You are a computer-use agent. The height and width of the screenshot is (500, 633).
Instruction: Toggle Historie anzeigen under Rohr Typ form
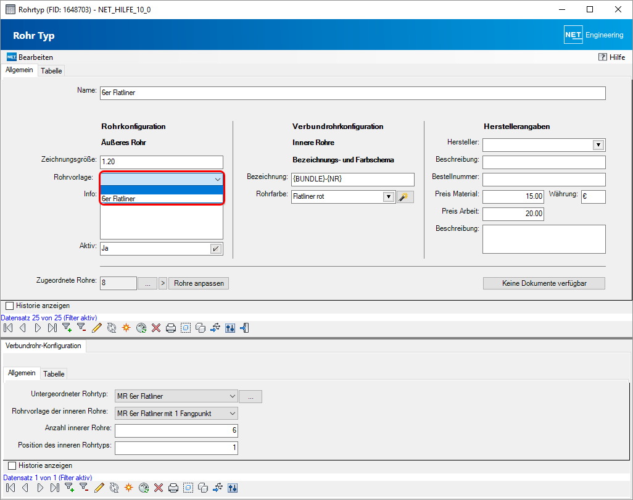10,306
